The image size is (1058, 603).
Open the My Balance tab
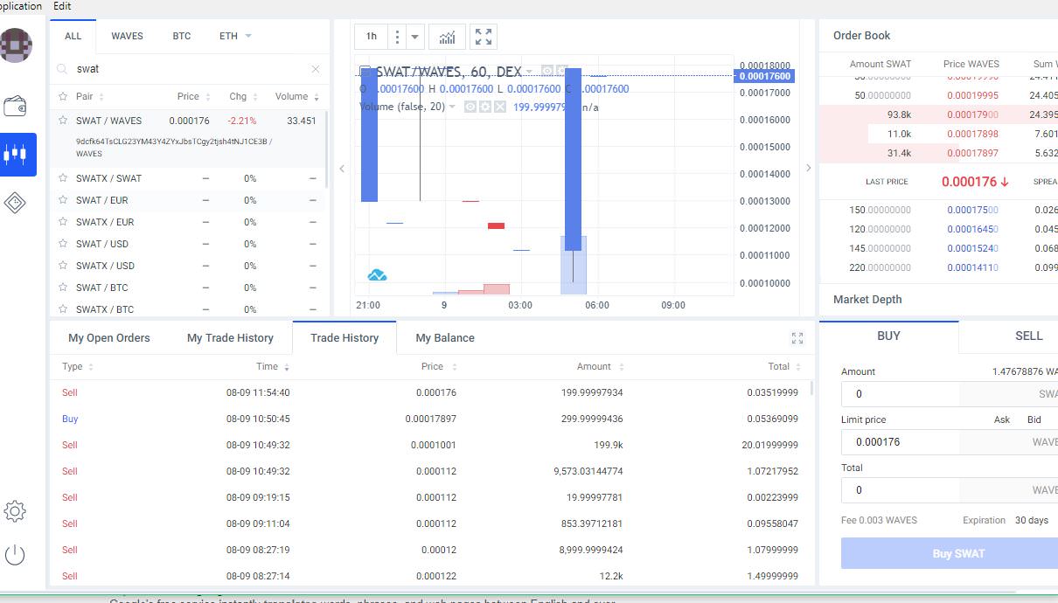[x=445, y=338]
